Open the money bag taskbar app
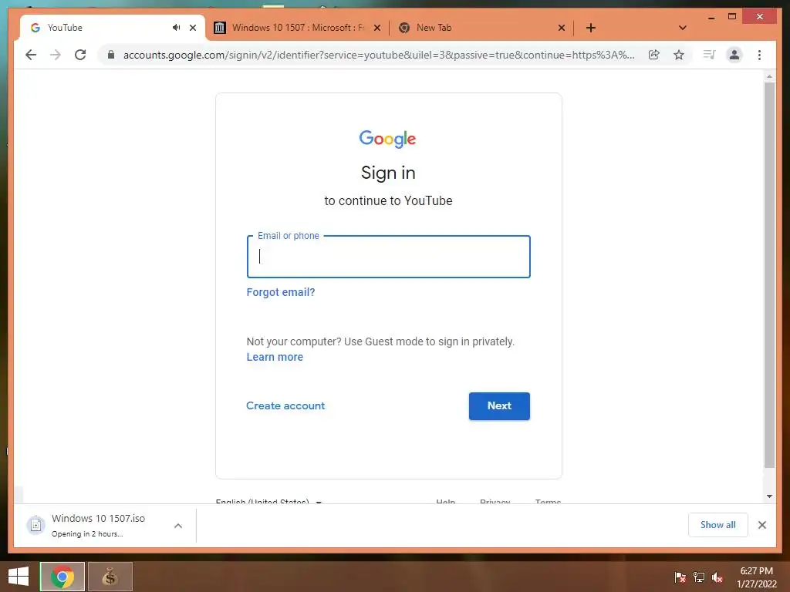This screenshot has width=790, height=592. click(x=110, y=577)
